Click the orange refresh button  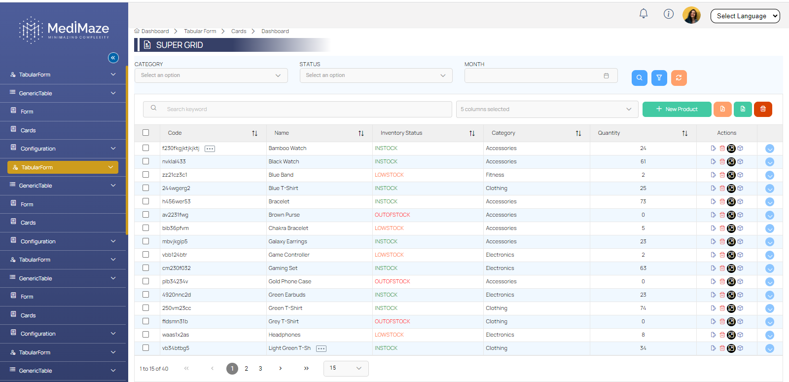click(679, 78)
